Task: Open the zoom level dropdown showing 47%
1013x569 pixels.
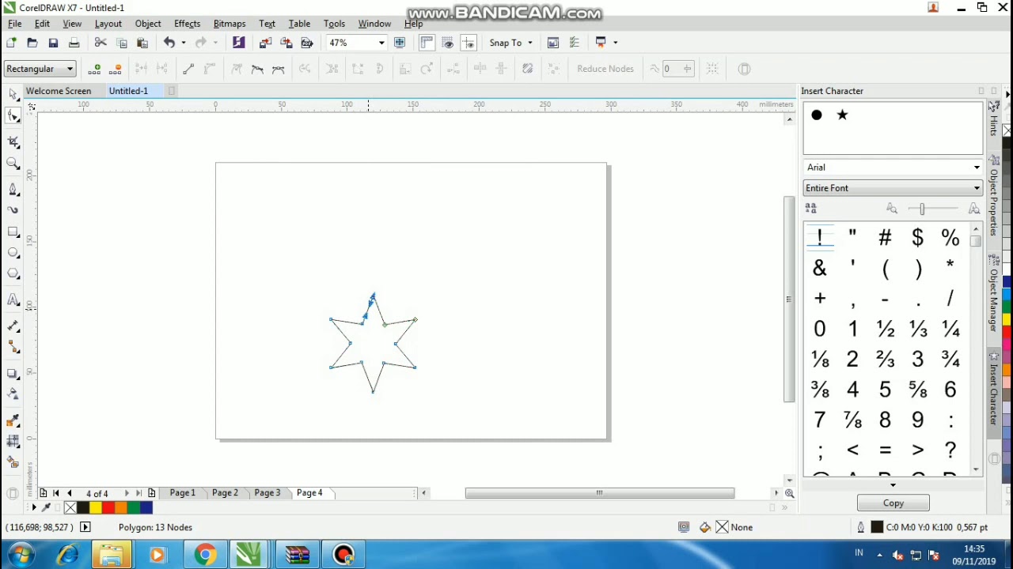Action: [x=381, y=43]
